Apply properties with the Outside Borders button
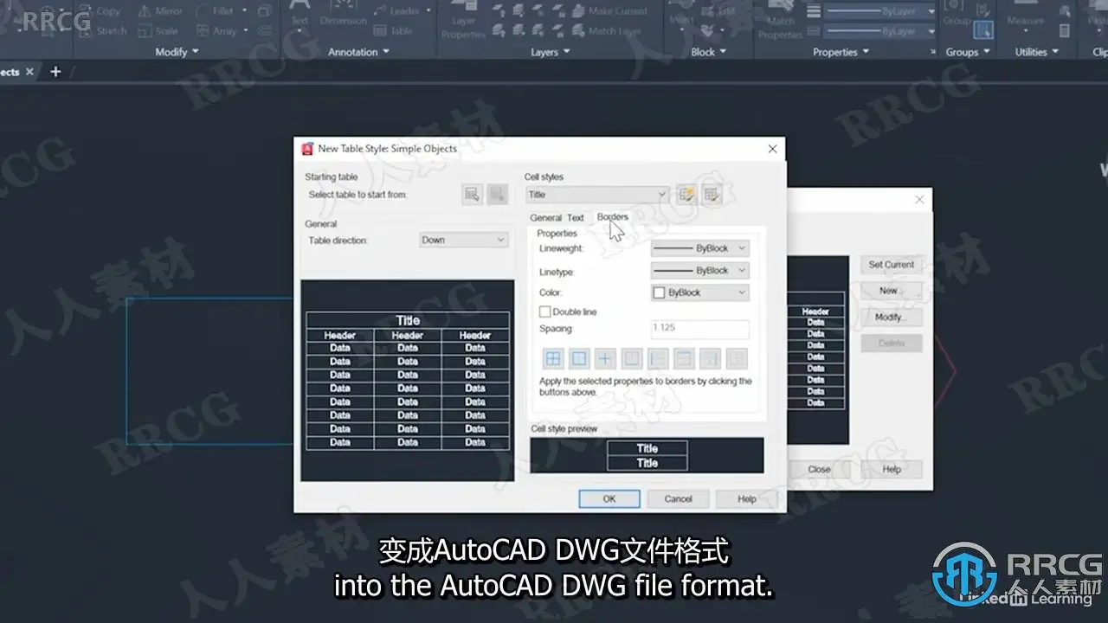 (x=579, y=358)
